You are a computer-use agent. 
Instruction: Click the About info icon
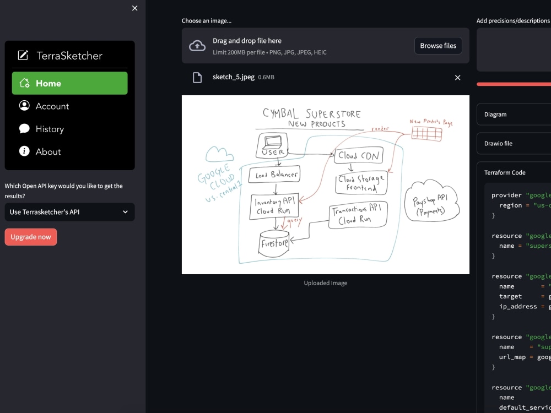24,151
